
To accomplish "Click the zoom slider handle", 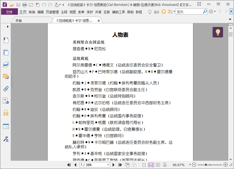I will (206, 165).
